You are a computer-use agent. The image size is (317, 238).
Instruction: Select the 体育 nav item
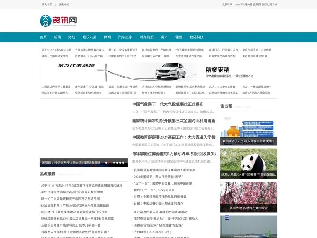[x=107, y=37]
